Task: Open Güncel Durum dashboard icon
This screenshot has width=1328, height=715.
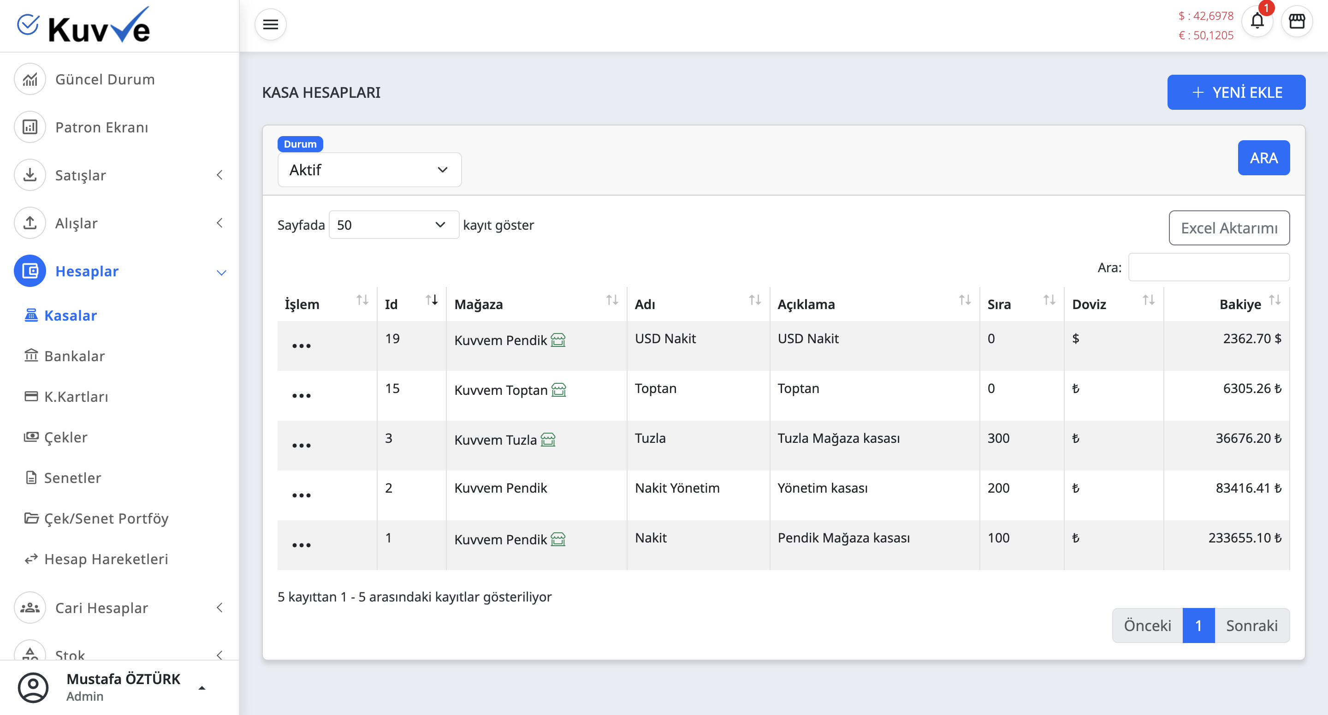Action: [x=30, y=79]
